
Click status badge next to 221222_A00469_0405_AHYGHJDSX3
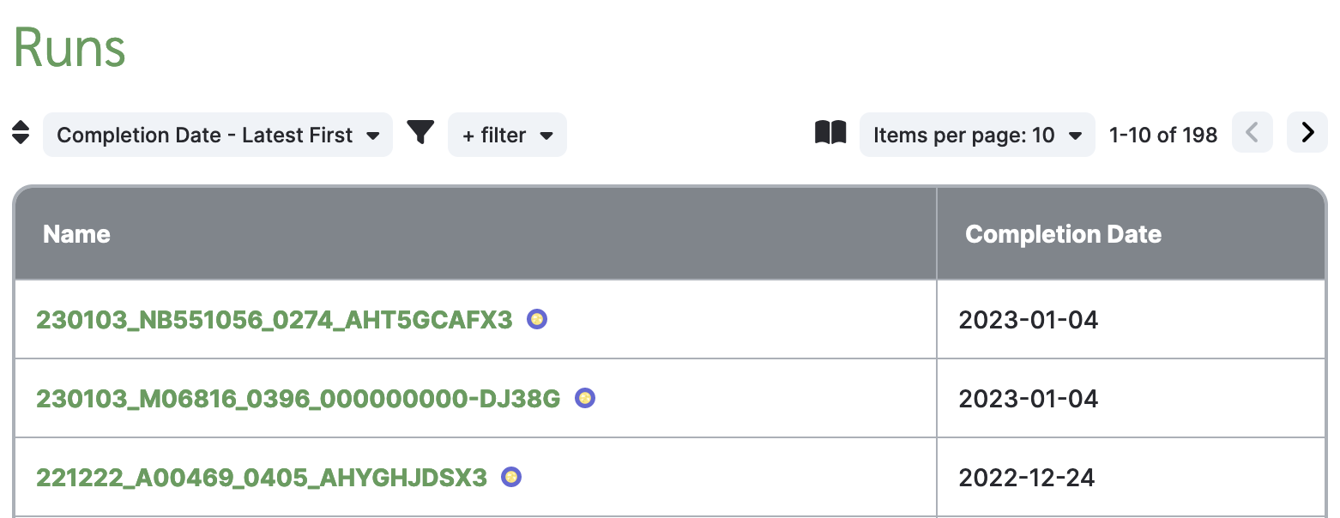pyautogui.click(x=511, y=477)
